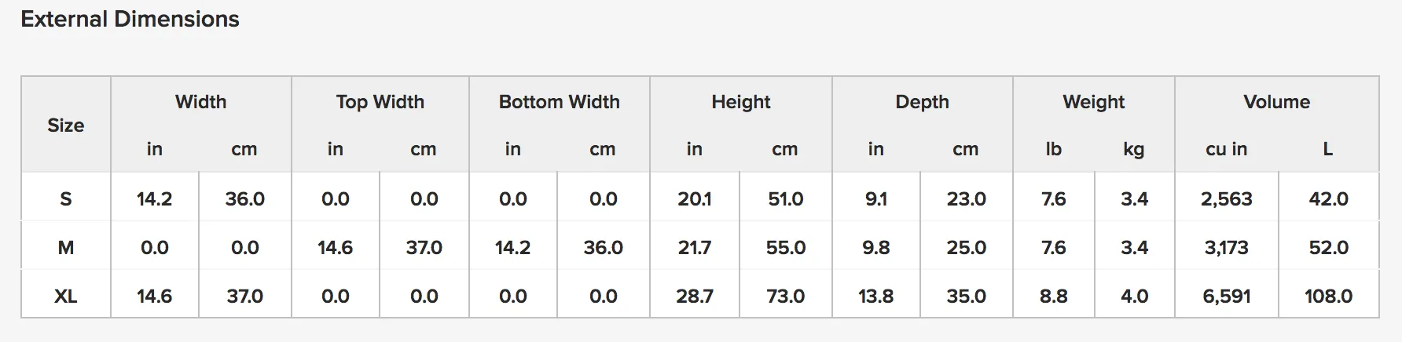1402x342 pixels.
Task: Click the 2,563 cu in volume cell
Action: (1227, 198)
